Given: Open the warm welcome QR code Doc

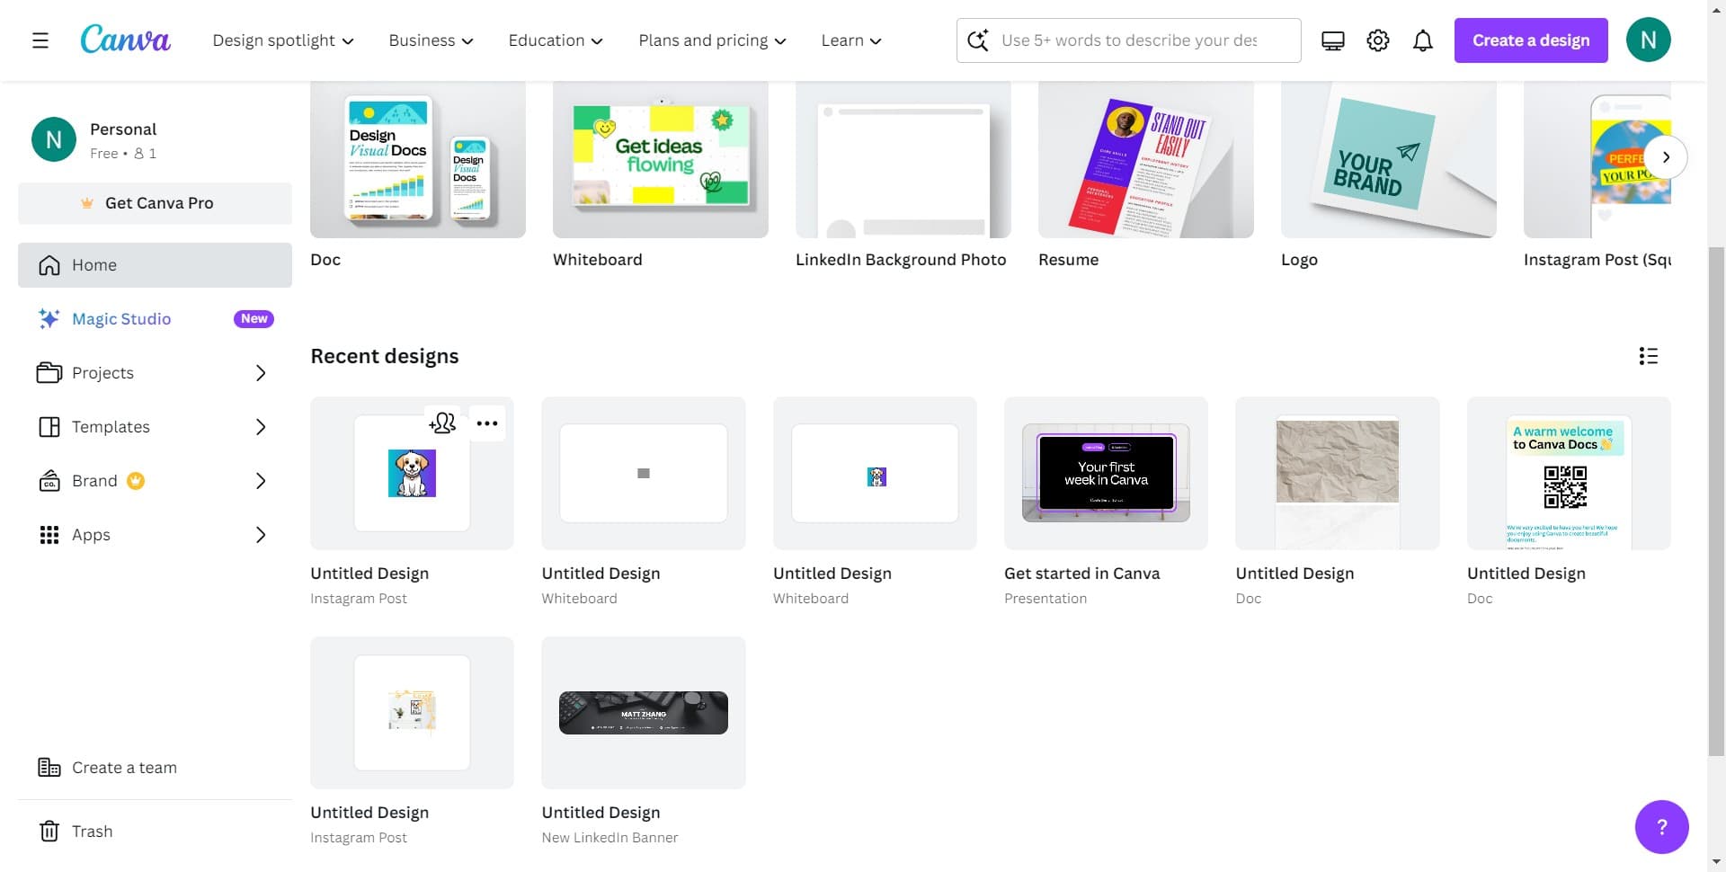Looking at the screenshot, I should click(1569, 474).
